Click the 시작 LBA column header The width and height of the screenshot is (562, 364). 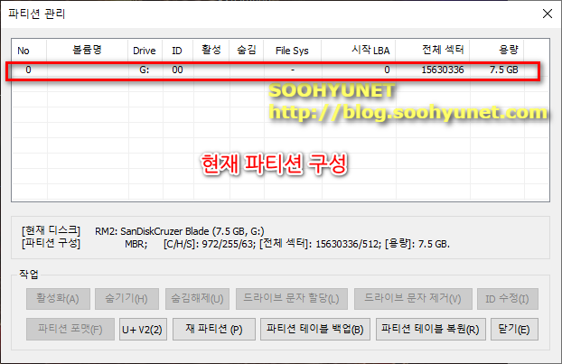click(359, 51)
